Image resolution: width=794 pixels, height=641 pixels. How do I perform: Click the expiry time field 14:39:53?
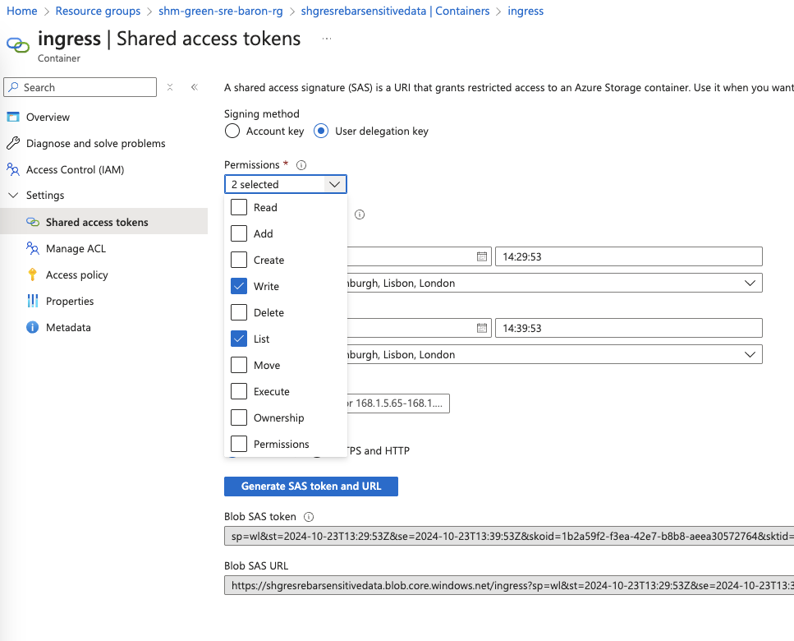pos(628,328)
